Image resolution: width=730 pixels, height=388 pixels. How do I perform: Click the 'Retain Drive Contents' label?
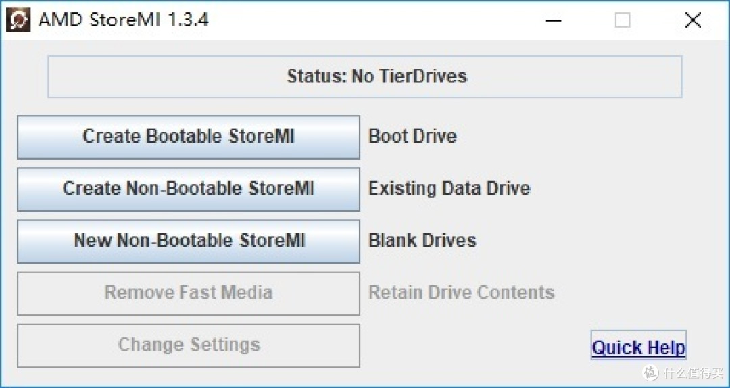[462, 293]
